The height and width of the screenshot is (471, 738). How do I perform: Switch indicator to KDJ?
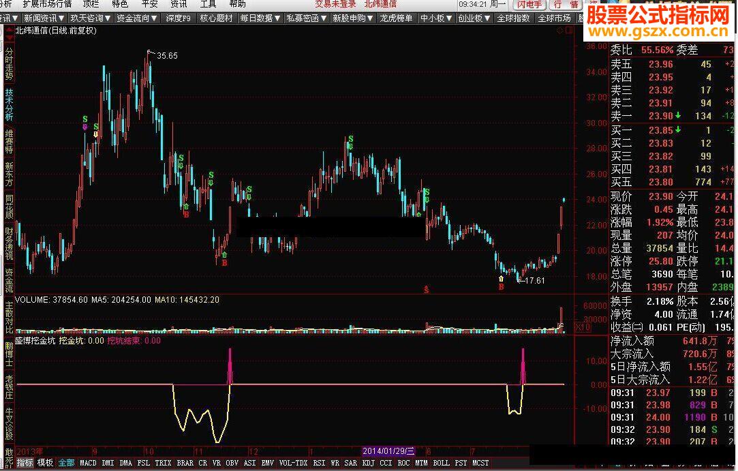tap(369, 463)
